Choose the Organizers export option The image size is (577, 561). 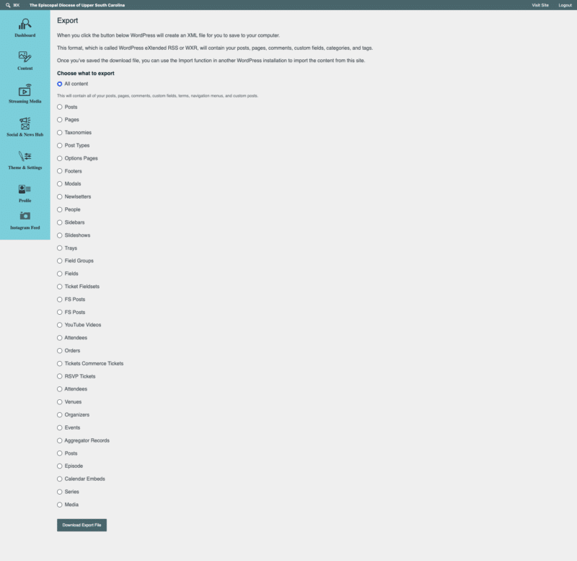[x=60, y=414]
